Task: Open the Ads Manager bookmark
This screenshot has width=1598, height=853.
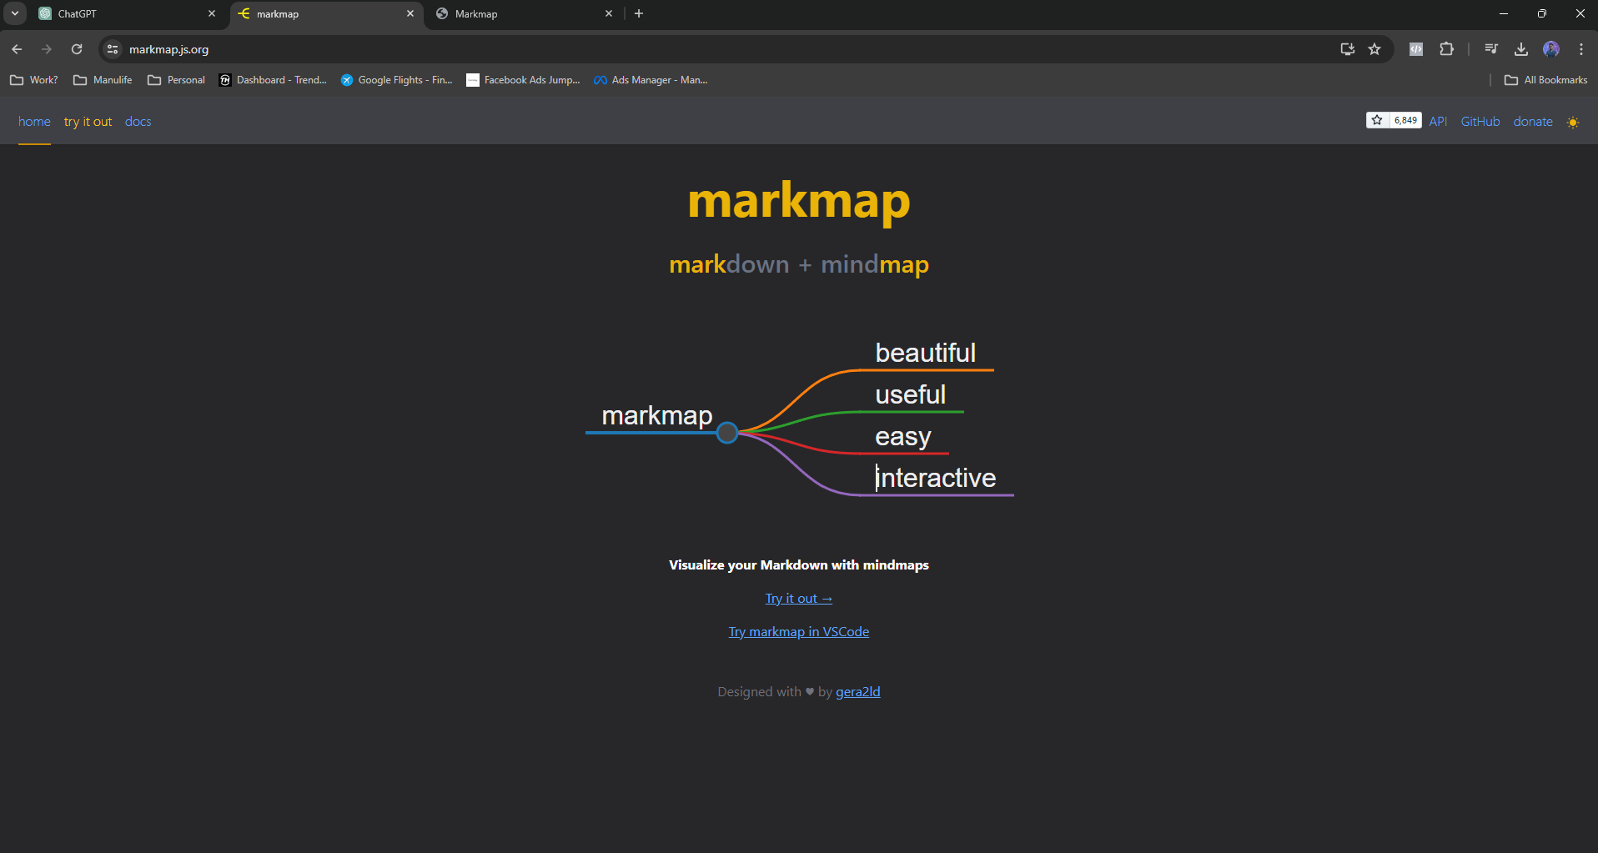Action: tap(650, 80)
